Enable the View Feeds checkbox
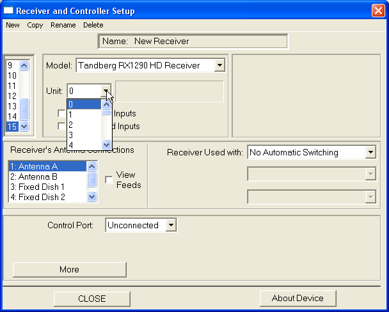389x312 pixels. coord(109,180)
